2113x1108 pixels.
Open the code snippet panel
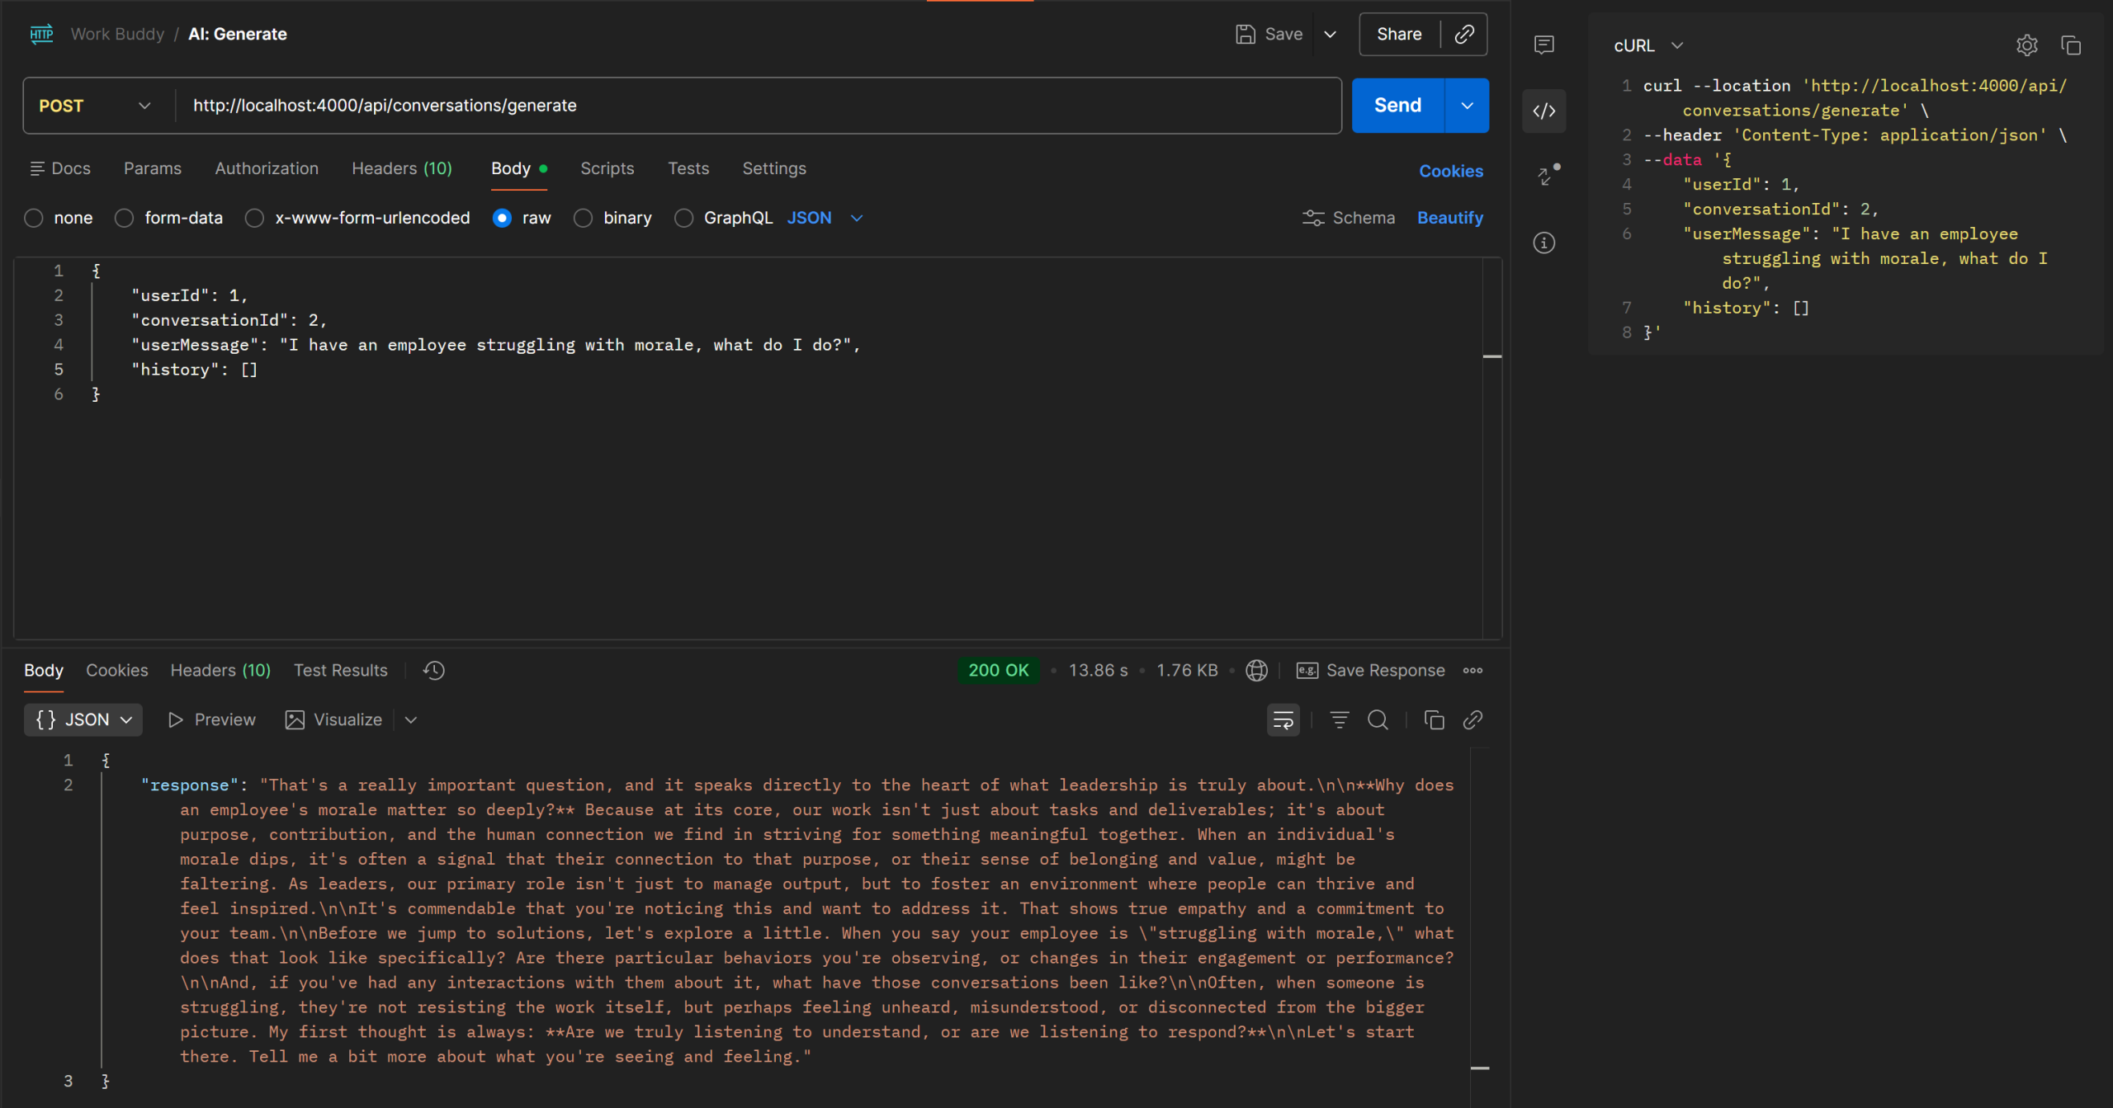coord(1544,111)
